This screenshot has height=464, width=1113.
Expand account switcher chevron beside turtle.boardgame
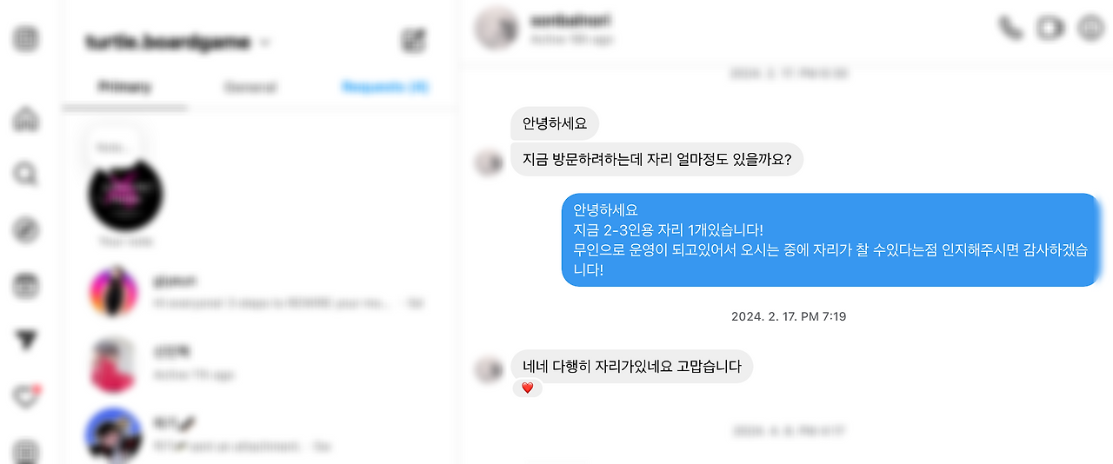(x=265, y=42)
